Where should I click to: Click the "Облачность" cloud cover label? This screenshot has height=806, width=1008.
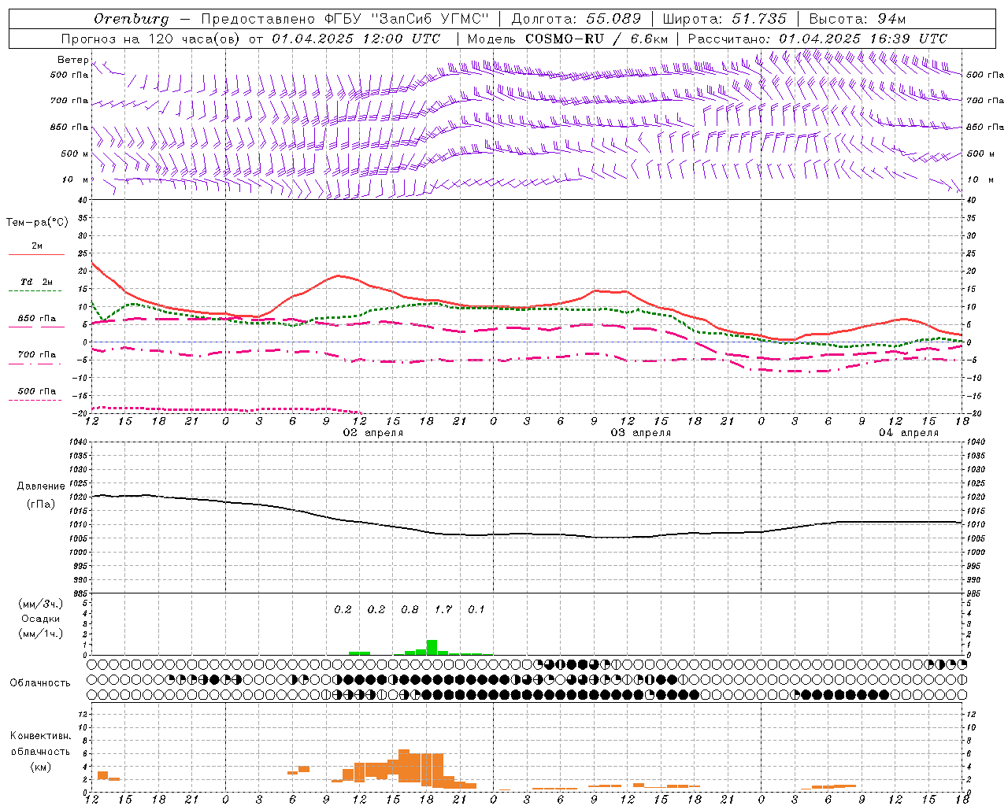(x=40, y=683)
